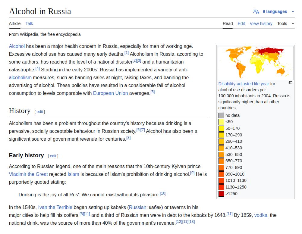Follow the Russian language link
The image size is (302, 234).
(137, 207)
